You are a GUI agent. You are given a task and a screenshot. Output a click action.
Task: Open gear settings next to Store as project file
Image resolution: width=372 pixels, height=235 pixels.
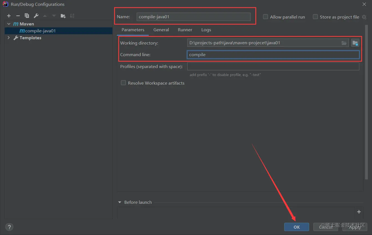pyautogui.click(x=364, y=17)
